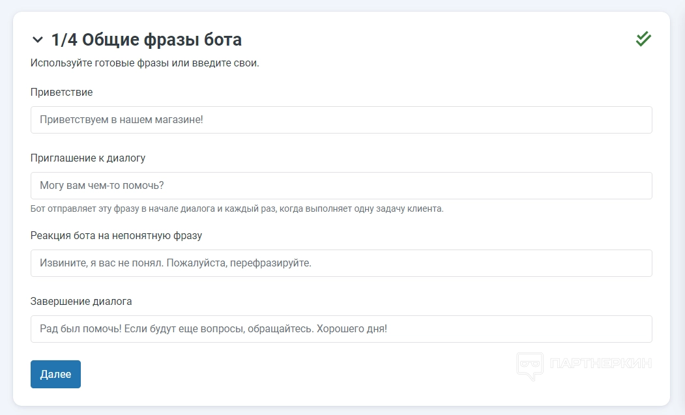The height and width of the screenshot is (415, 685).
Task: Click placeholder text "Рад был помочь!"
Action: tap(213, 329)
